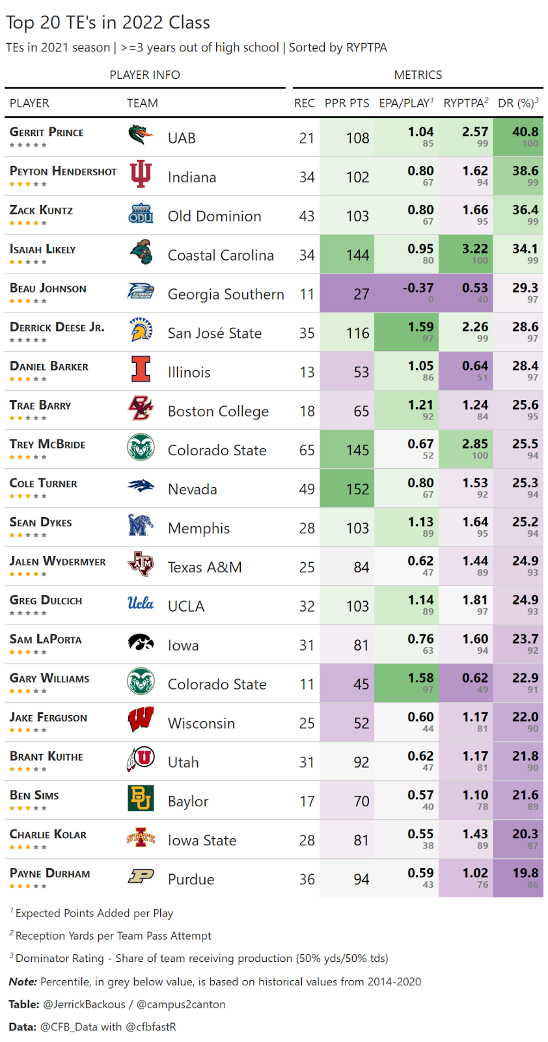Select the PPR PTS column header
The height and width of the screenshot is (1042, 548).
347,103
